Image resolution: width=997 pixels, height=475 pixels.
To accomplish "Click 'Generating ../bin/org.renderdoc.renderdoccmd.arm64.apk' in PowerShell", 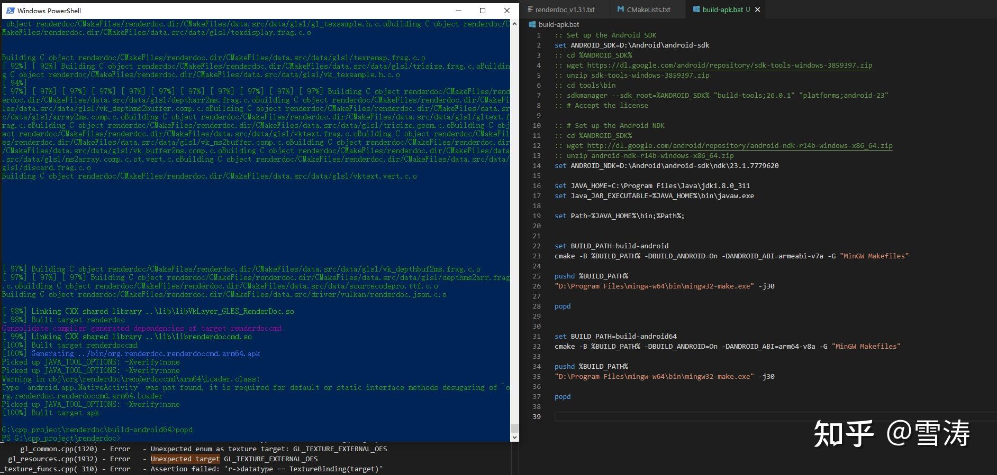I will (146, 354).
